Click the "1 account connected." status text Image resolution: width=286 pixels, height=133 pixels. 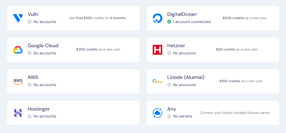click(x=192, y=22)
